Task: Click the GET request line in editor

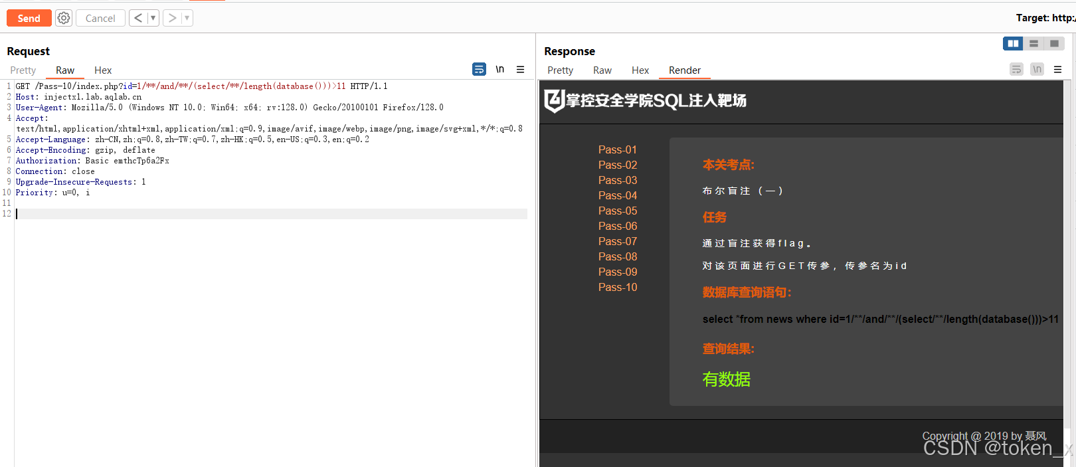Action: point(202,86)
